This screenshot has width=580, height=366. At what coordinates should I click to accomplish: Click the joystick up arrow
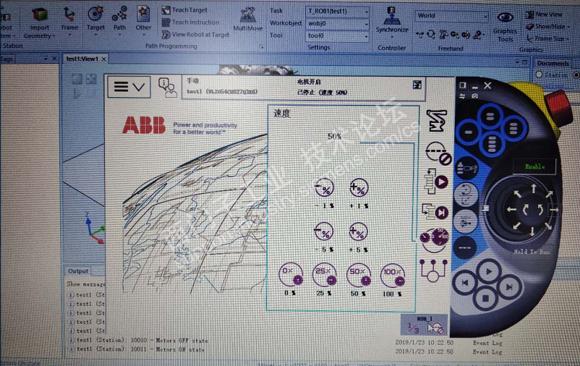coord(534,189)
